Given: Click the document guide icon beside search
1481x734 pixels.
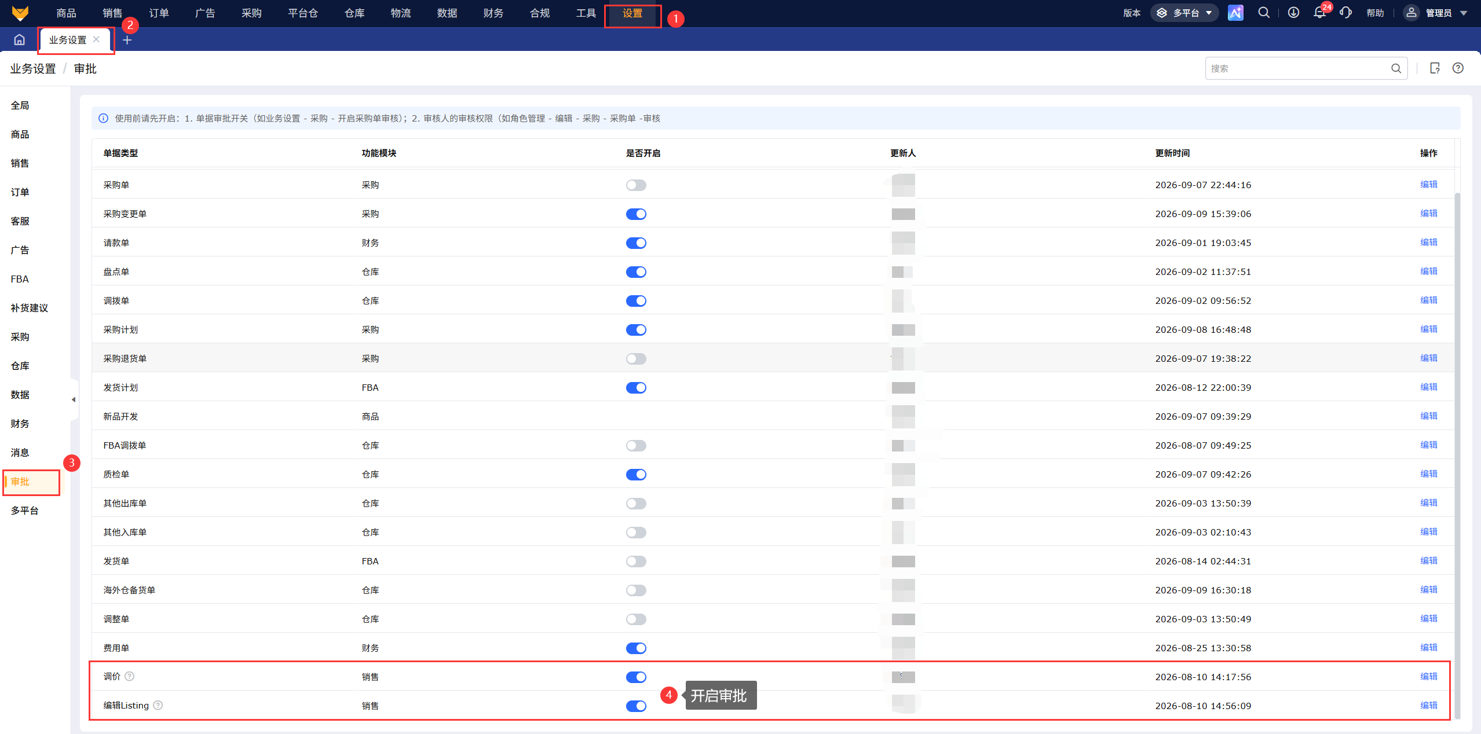Looking at the screenshot, I should [x=1435, y=68].
